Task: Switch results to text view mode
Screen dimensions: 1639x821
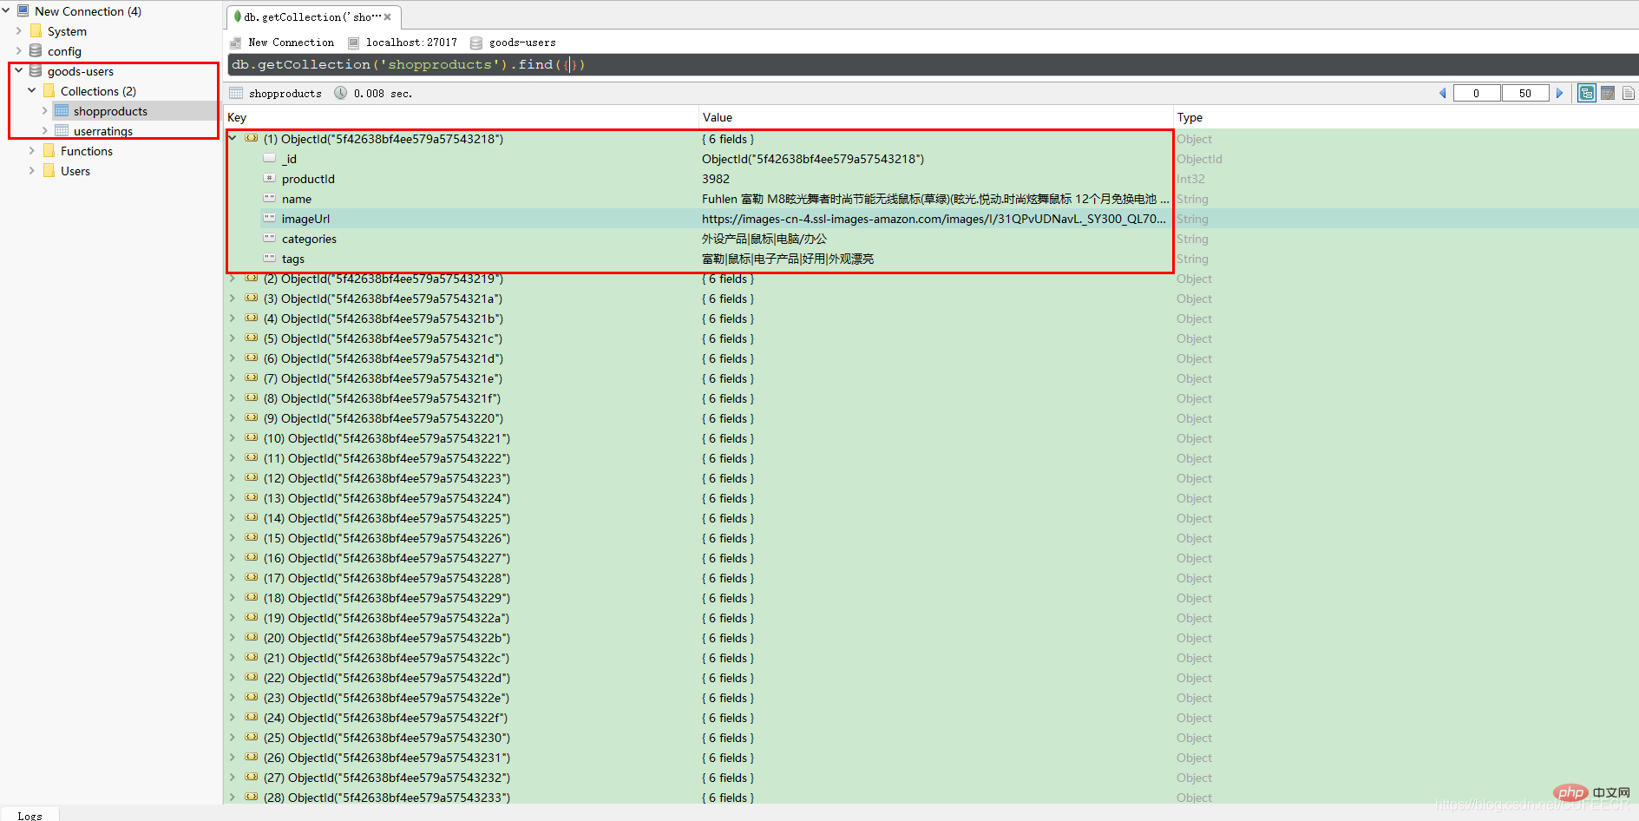Action: tap(1628, 94)
